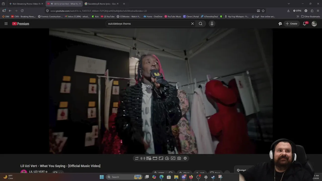Open Steam from the taskbar
Image resolution: width=322 pixels, height=181 pixels.
tap(213, 177)
